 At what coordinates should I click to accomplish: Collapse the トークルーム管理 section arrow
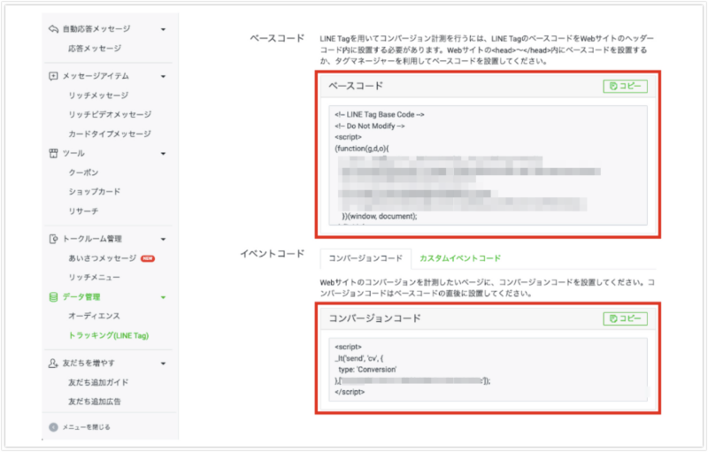164,239
